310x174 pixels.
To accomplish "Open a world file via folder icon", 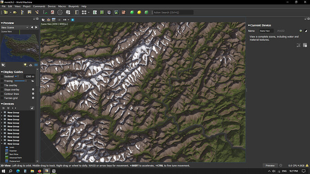I will pos(15,12).
